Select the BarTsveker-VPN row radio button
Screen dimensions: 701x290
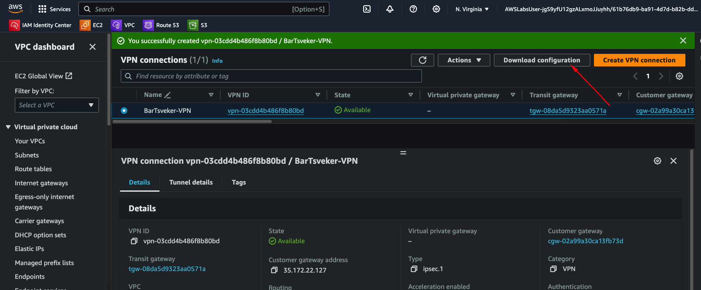pyautogui.click(x=124, y=111)
